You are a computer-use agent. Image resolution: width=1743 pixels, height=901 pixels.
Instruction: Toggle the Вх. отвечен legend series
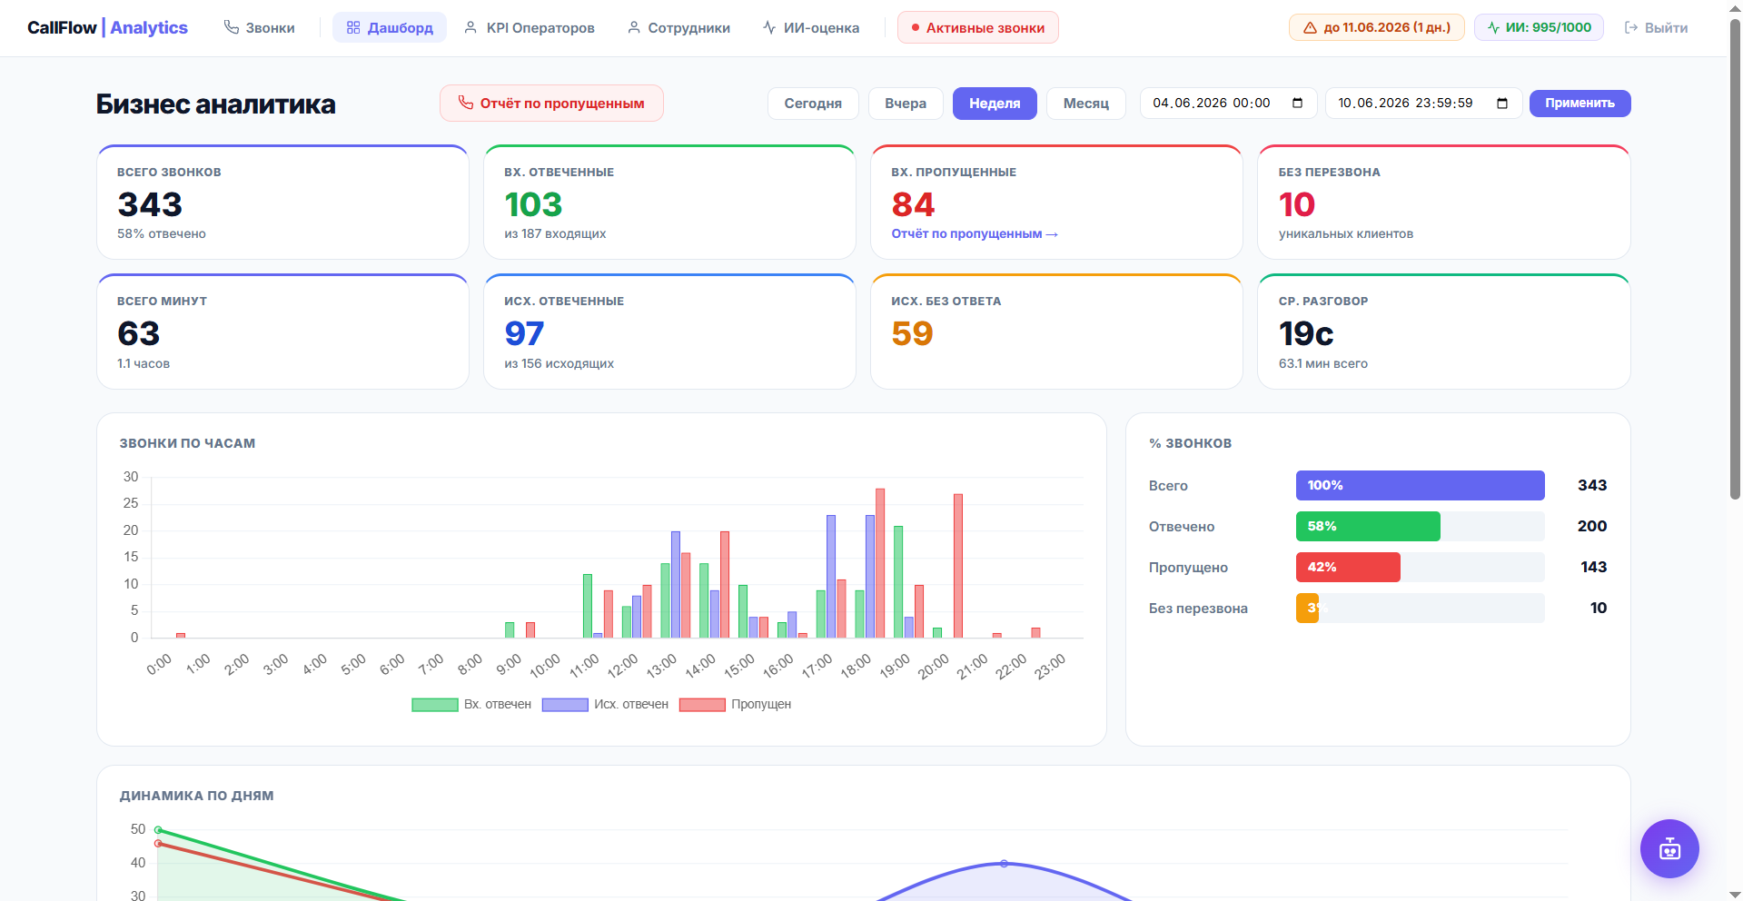pyautogui.click(x=471, y=704)
